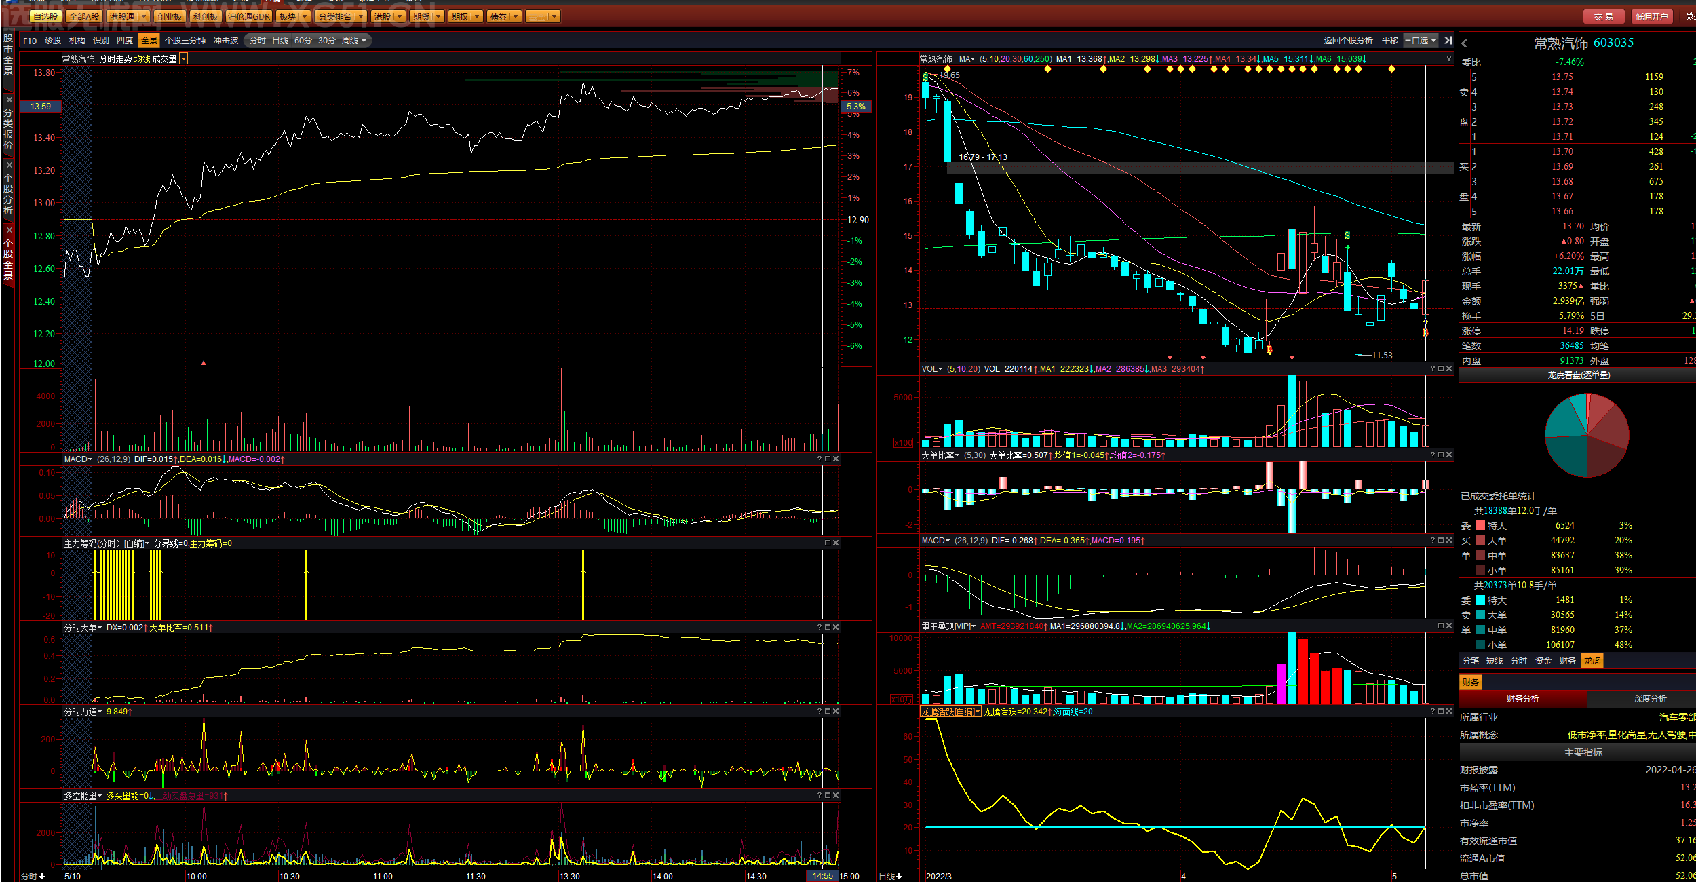Open the 自选 watchlist dropdown

1433,41
